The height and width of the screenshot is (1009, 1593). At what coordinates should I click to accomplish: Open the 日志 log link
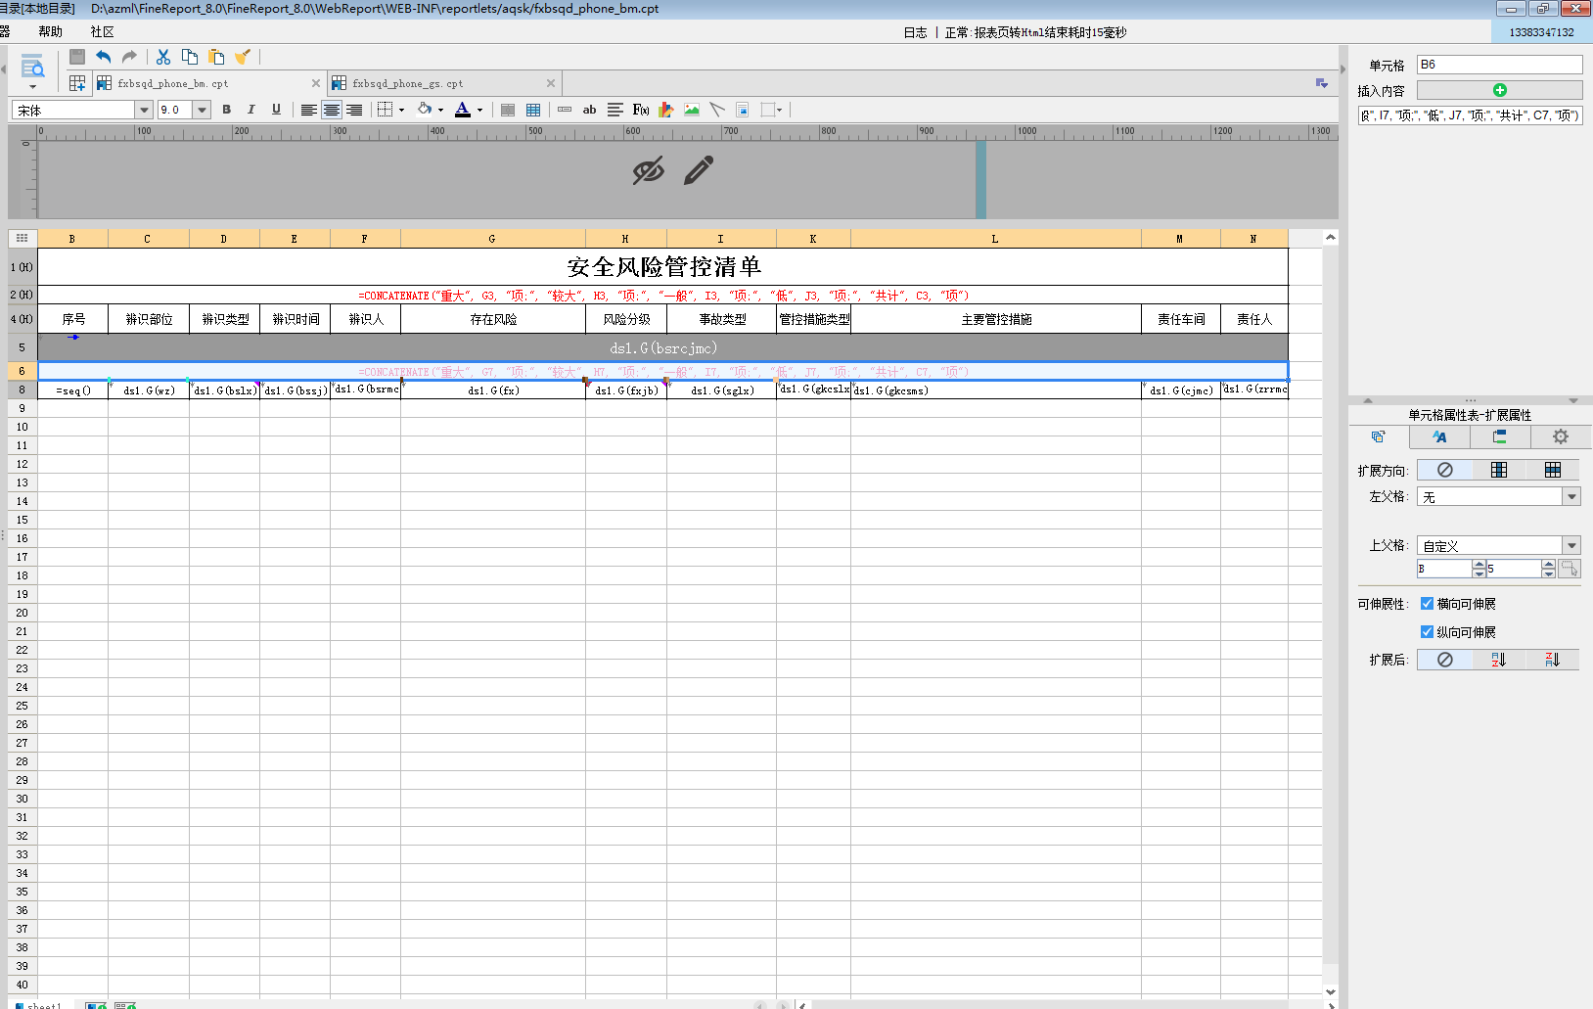click(915, 32)
